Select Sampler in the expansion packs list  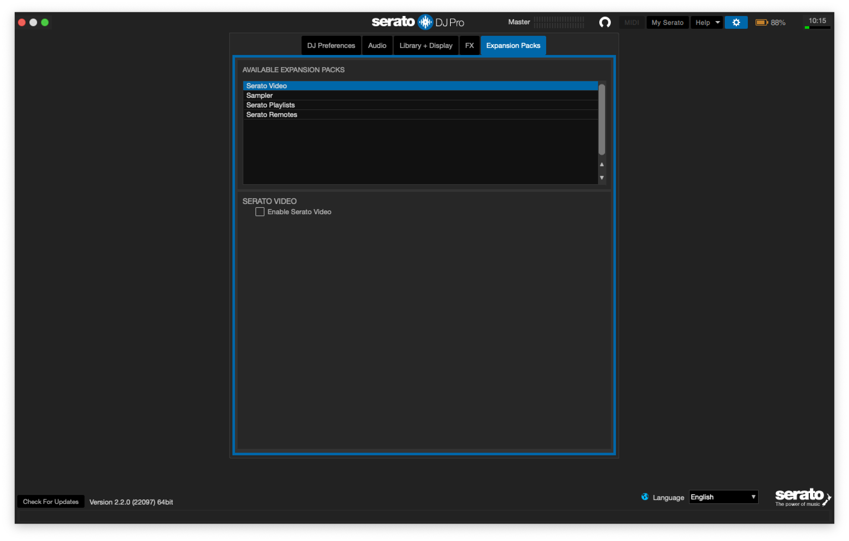point(420,96)
